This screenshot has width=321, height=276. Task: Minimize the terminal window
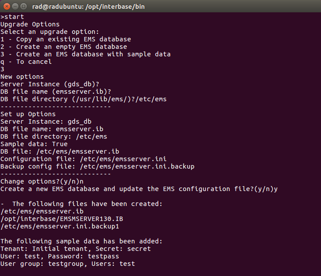pos(15,7)
